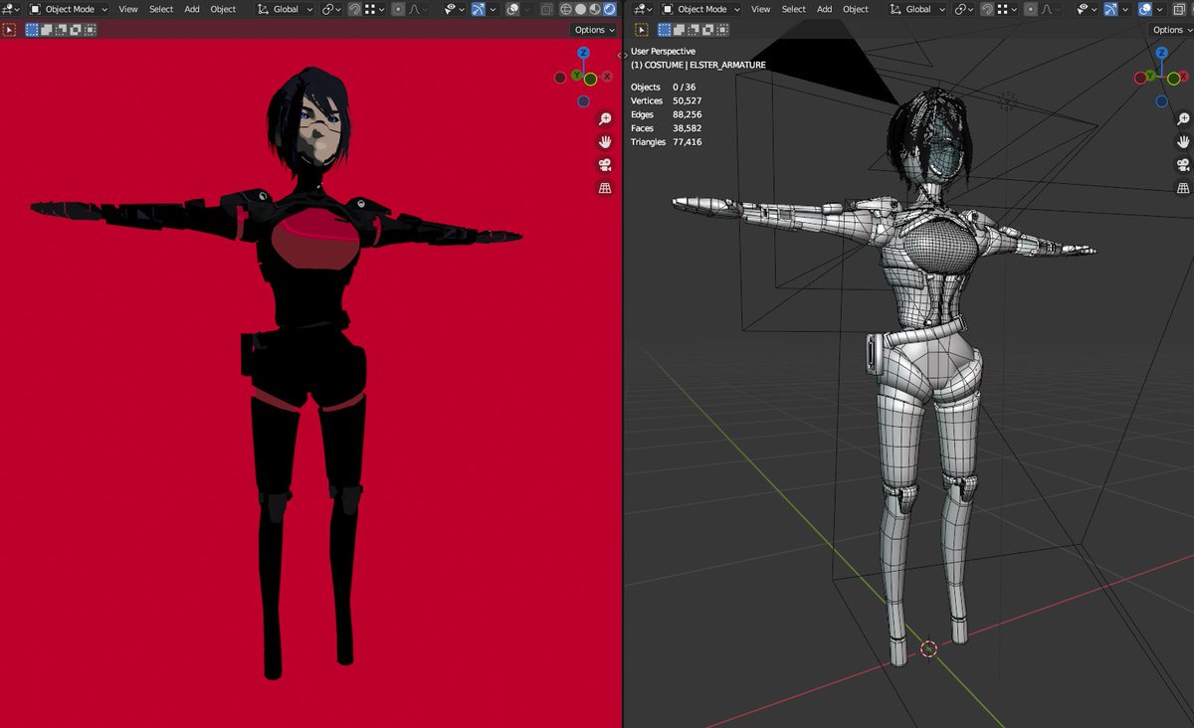Image resolution: width=1194 pixels, height=728 pixels.
Task: Toggle proportional editing in wireframe viewport
Action: pos(1030,9)
